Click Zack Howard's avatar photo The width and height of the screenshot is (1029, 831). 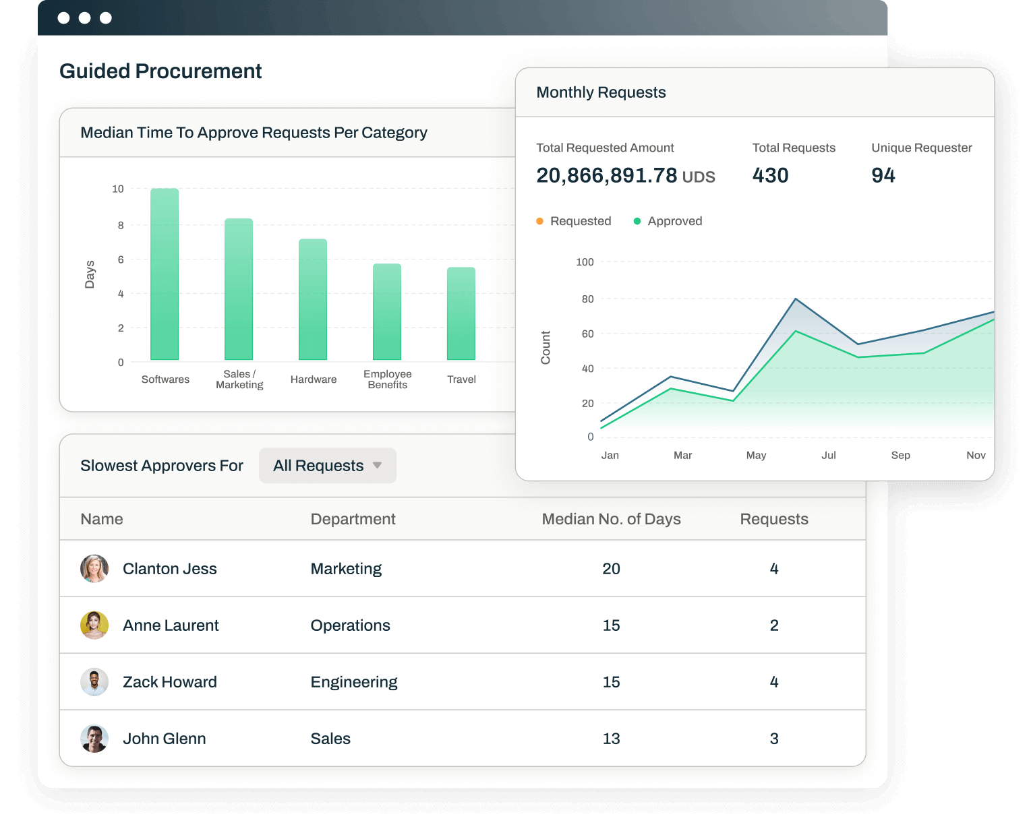94,682
